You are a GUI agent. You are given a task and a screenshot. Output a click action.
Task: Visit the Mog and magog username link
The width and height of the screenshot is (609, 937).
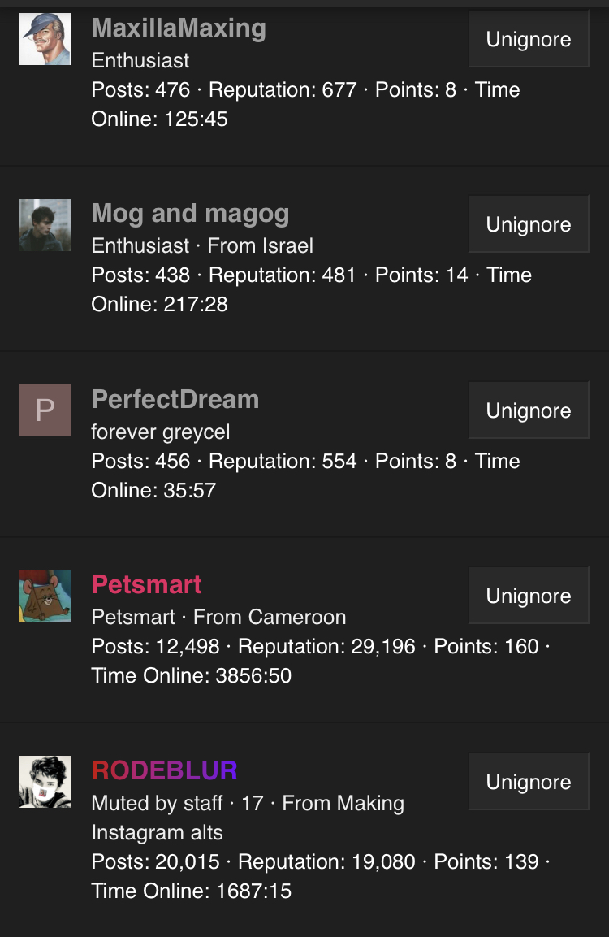click(x=191, y=214)
